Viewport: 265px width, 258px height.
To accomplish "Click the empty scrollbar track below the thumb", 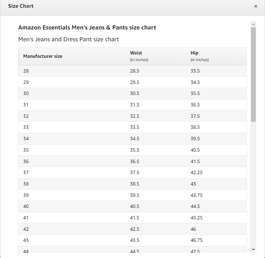I will click(253, 184).
